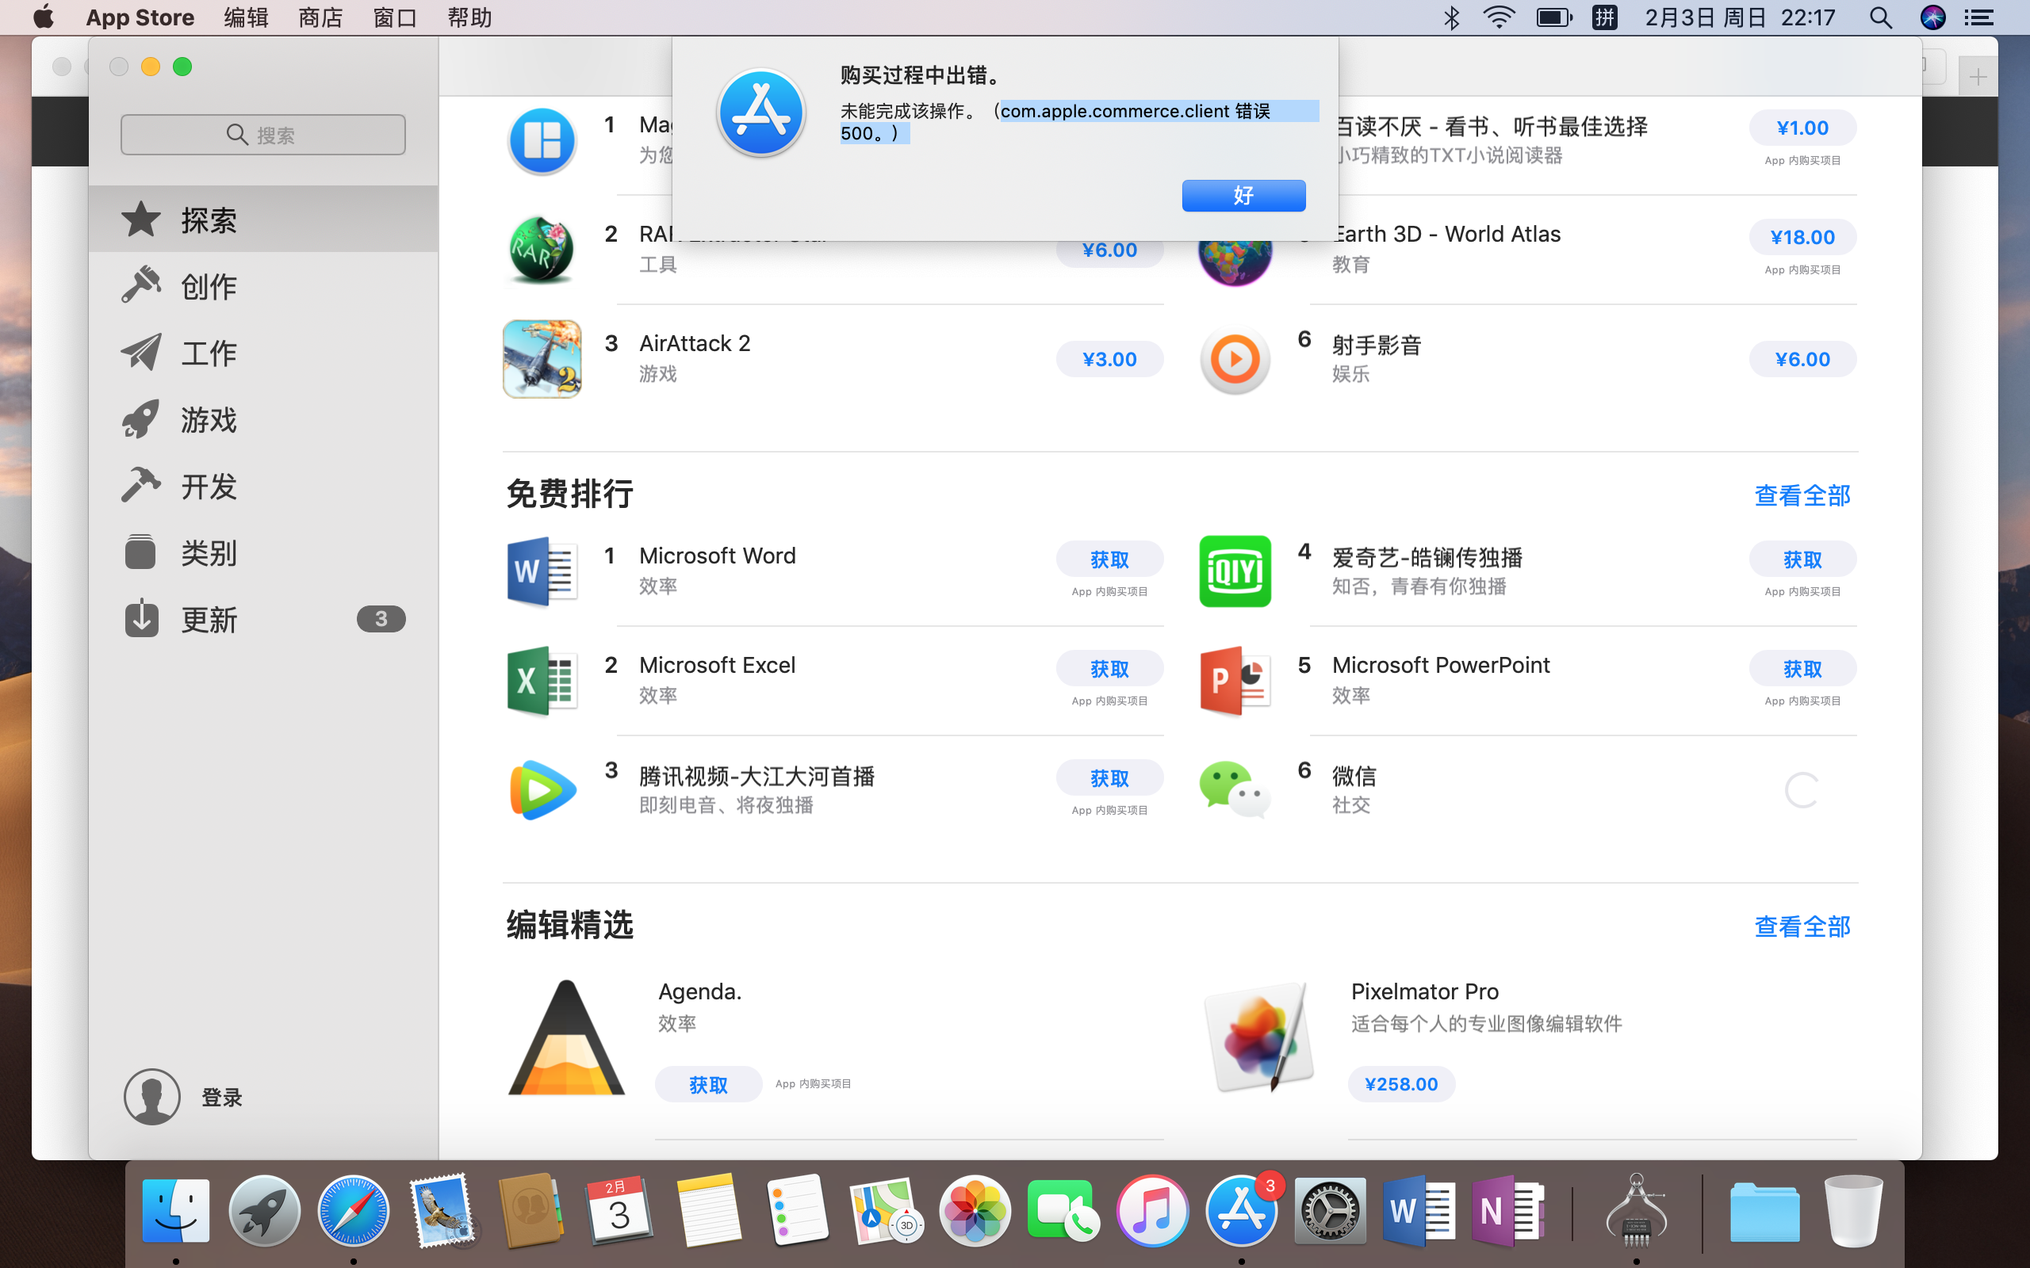The width and height of the screenshot is (2030, 1268).
Task: Click the iQIYI green app icon
Action: point(1235,572)
